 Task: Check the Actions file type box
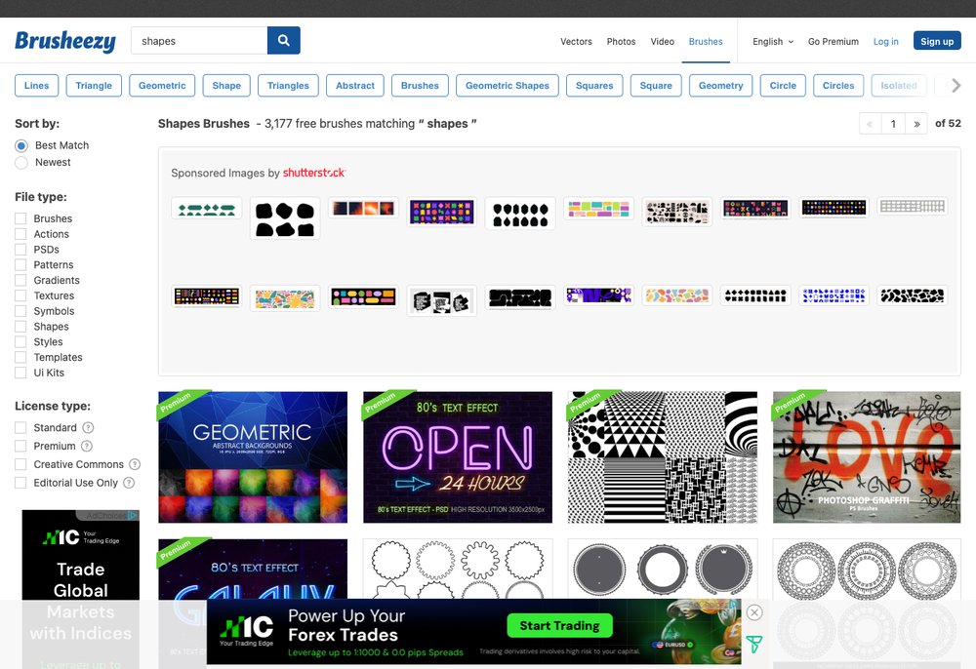pos(20,234)
